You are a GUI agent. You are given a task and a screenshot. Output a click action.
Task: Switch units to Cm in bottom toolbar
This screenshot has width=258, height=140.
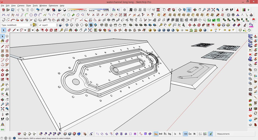point(190,134)
